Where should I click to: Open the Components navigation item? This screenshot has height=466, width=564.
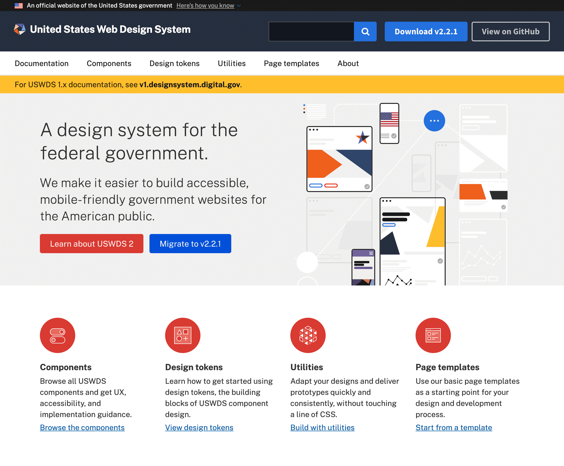point(109,63)
